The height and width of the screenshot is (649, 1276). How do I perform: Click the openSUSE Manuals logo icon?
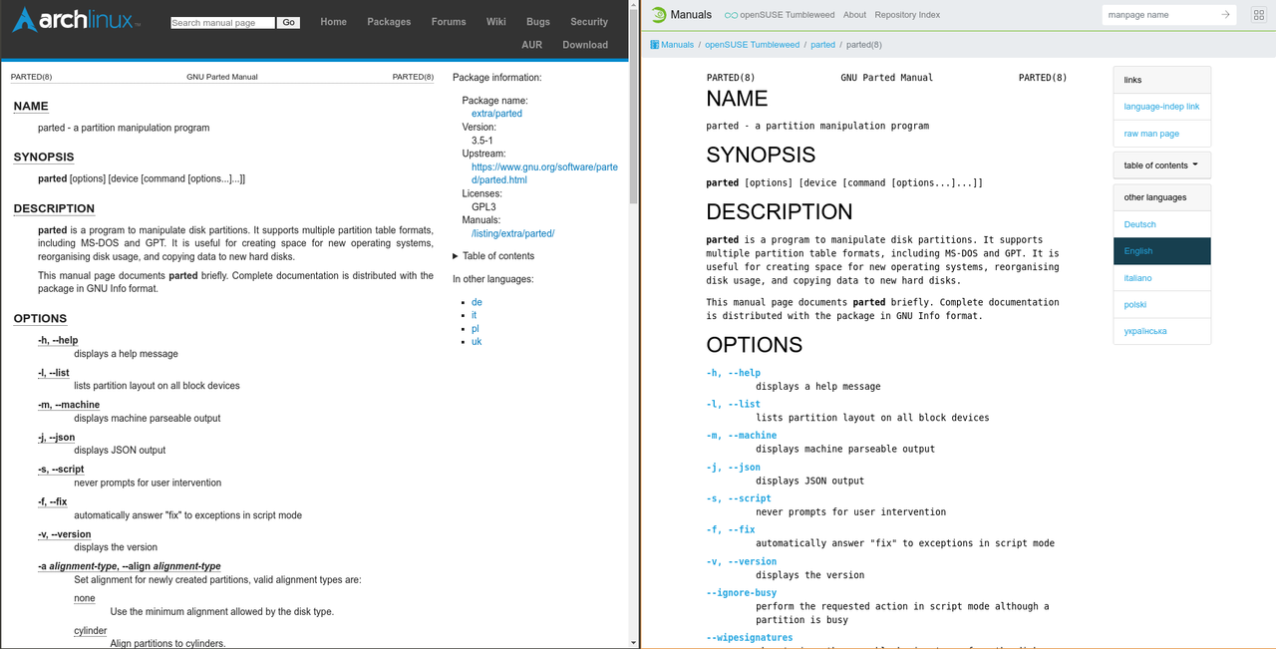[658, 15]
